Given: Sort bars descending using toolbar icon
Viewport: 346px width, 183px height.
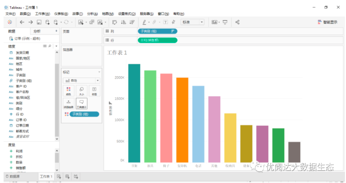Looking at the screenshot, I should coord(132,22).
